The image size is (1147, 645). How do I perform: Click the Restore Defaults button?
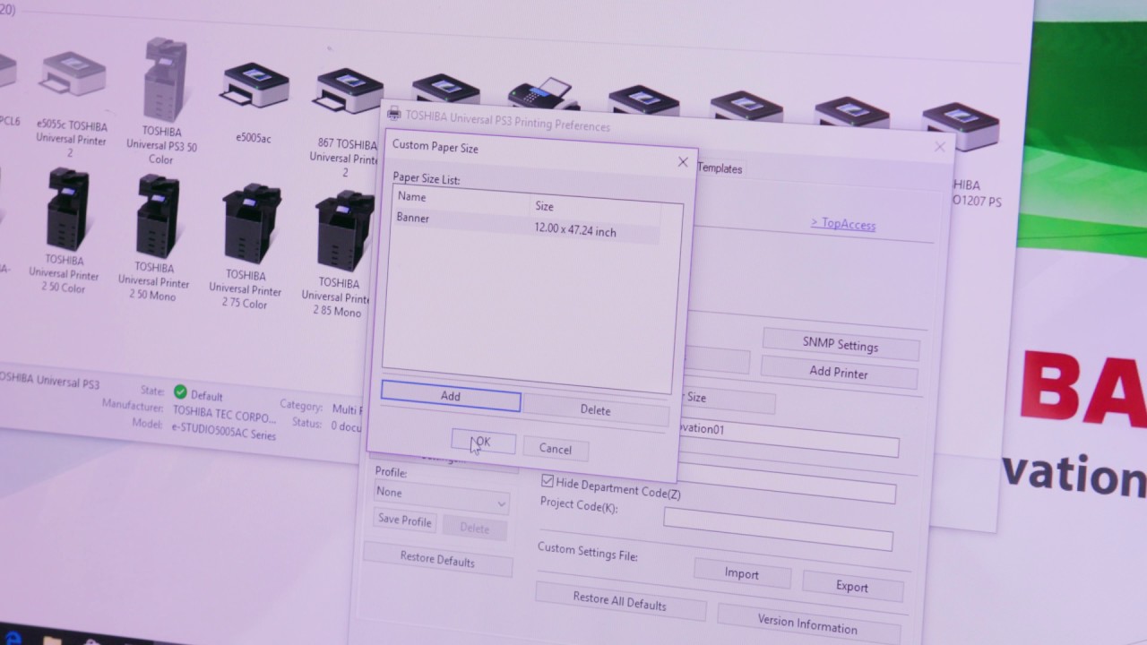coord(437,558)
